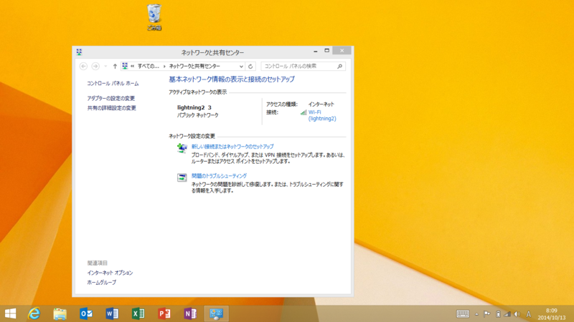Open 共有の詳細設定の変更 link
The image size is (574, 322).
[x=112, y=108]
